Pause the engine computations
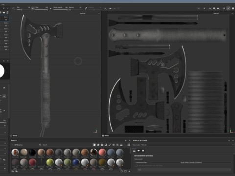The image size is (235, 176). click(x=204, y=8)
